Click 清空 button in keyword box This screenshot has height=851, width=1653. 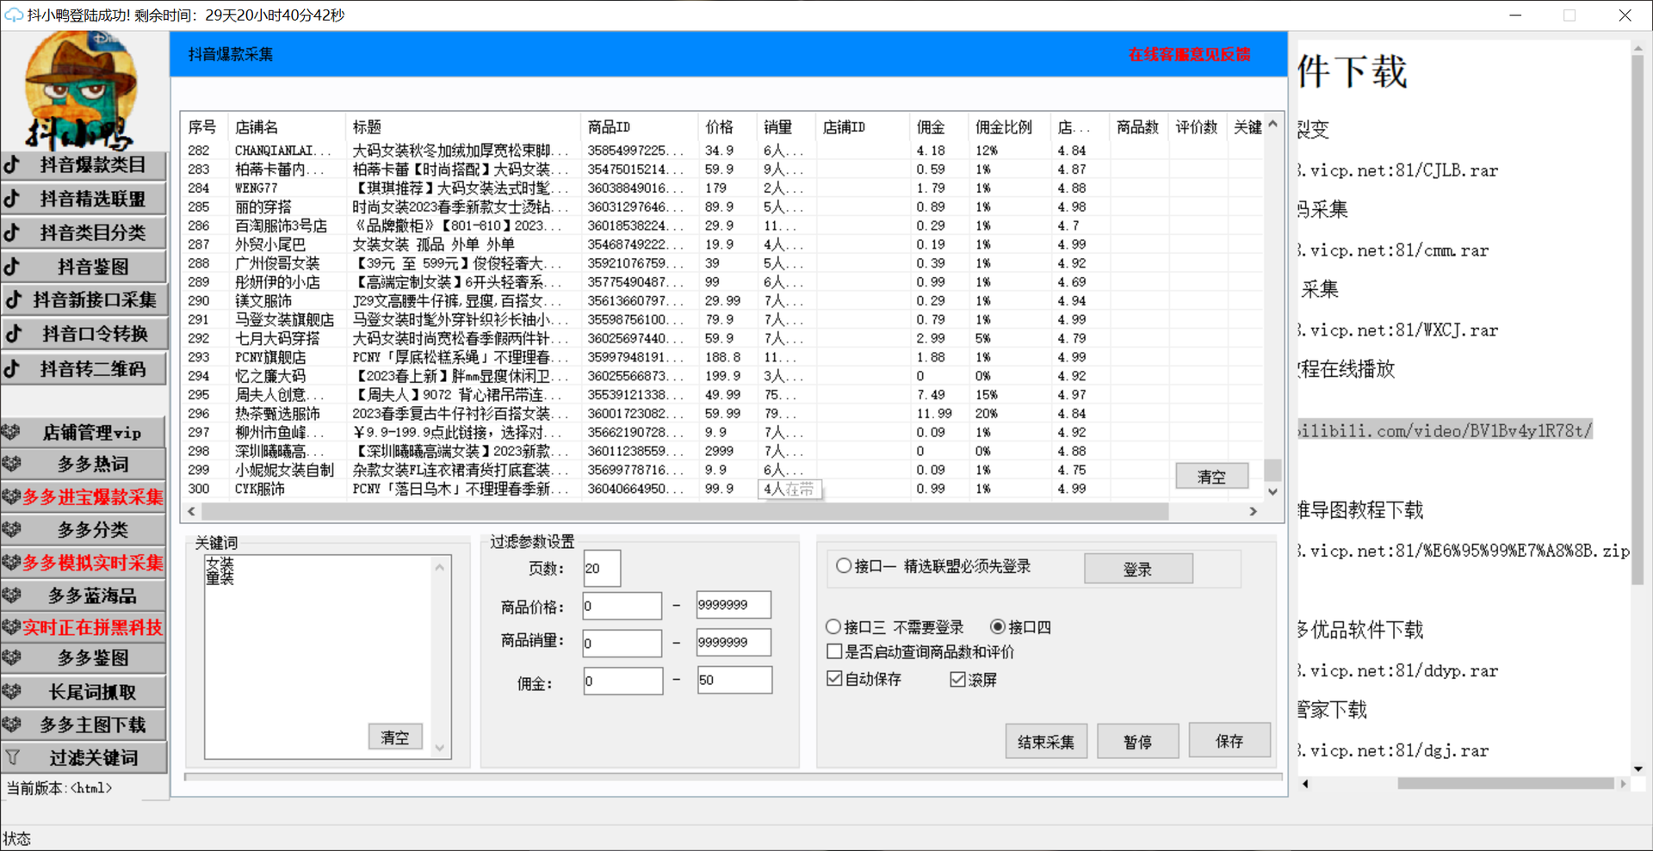pyautogui.click(x=395, y=737)
